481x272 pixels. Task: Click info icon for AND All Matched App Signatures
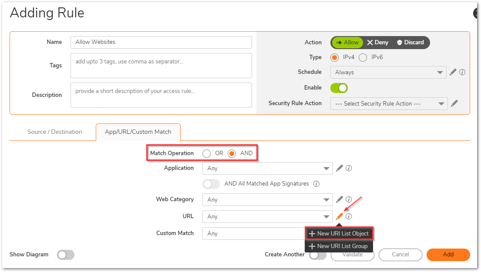[316, 184]
